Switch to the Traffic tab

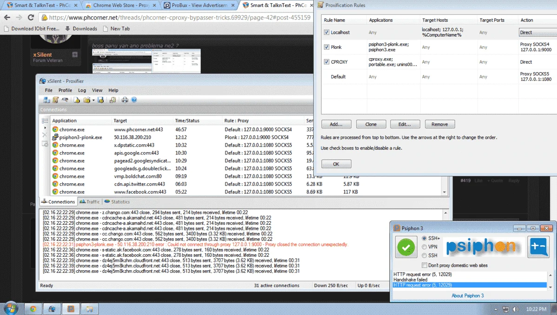click(90, 201)
